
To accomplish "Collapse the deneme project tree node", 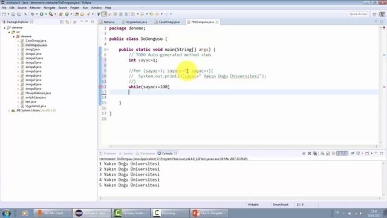I will 4,28.
